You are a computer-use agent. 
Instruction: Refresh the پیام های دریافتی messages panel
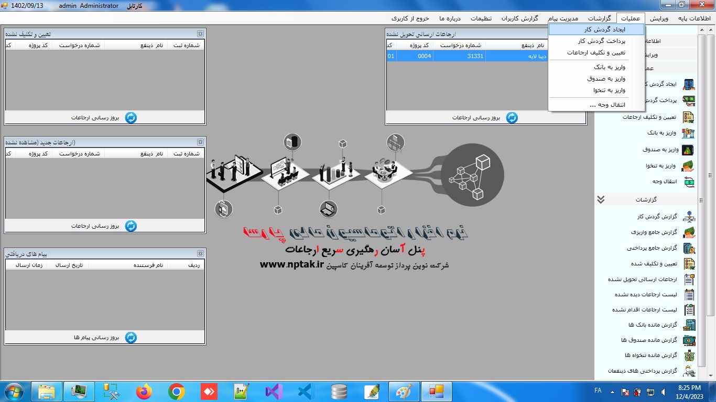(x=131, y=338)
